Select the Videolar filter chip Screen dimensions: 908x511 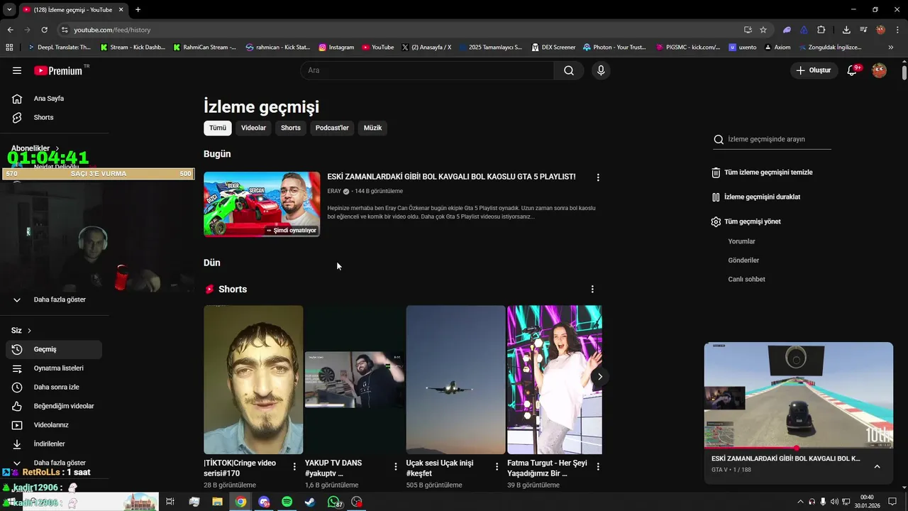click(253, 128)
